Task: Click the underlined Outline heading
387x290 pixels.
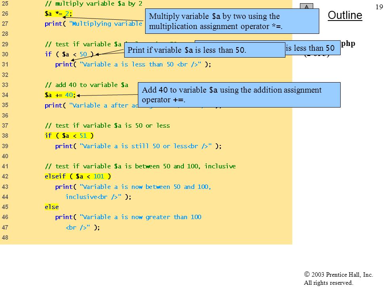Action: tap(345, 15)
